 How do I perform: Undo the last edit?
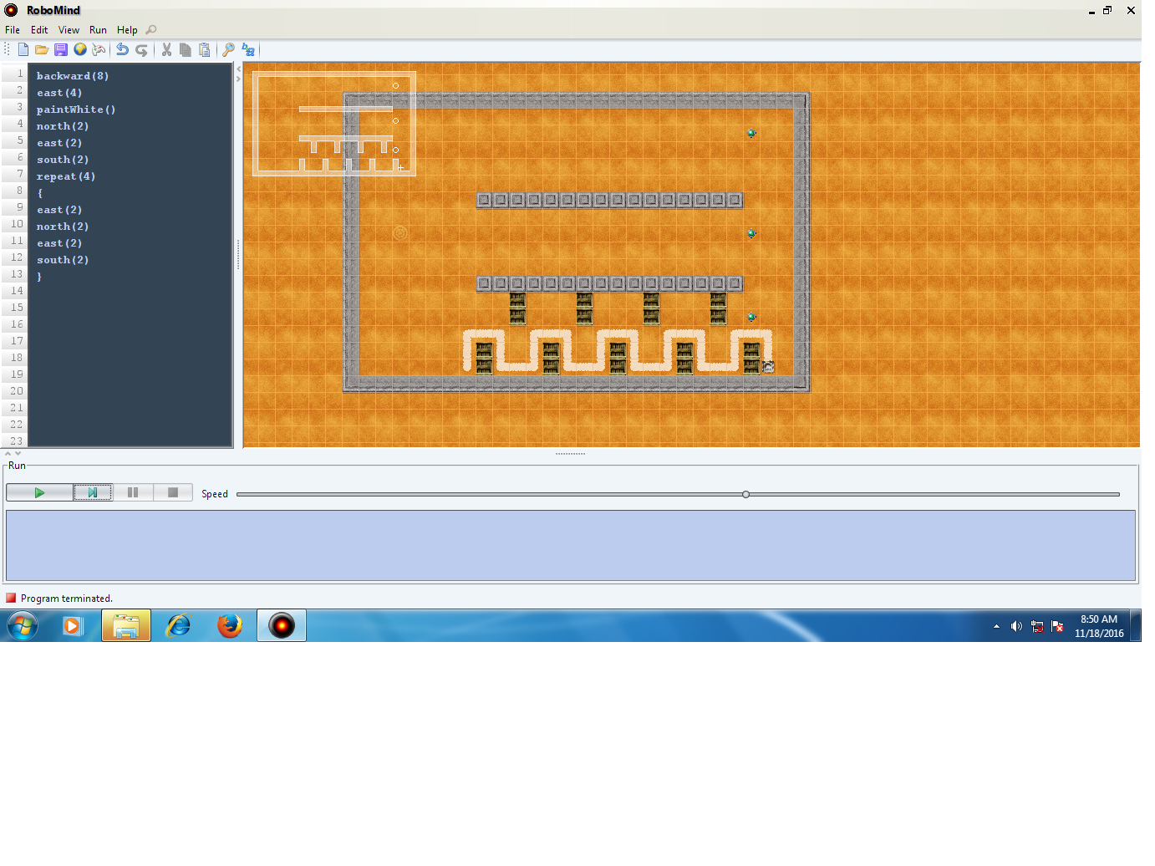tap(122, 50)
